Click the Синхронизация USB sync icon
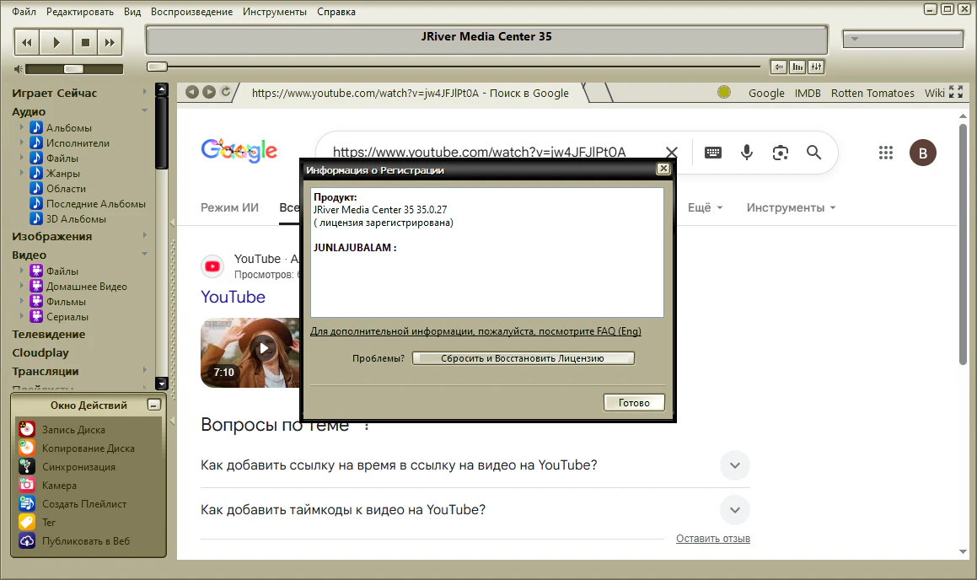 pos(27,467)
